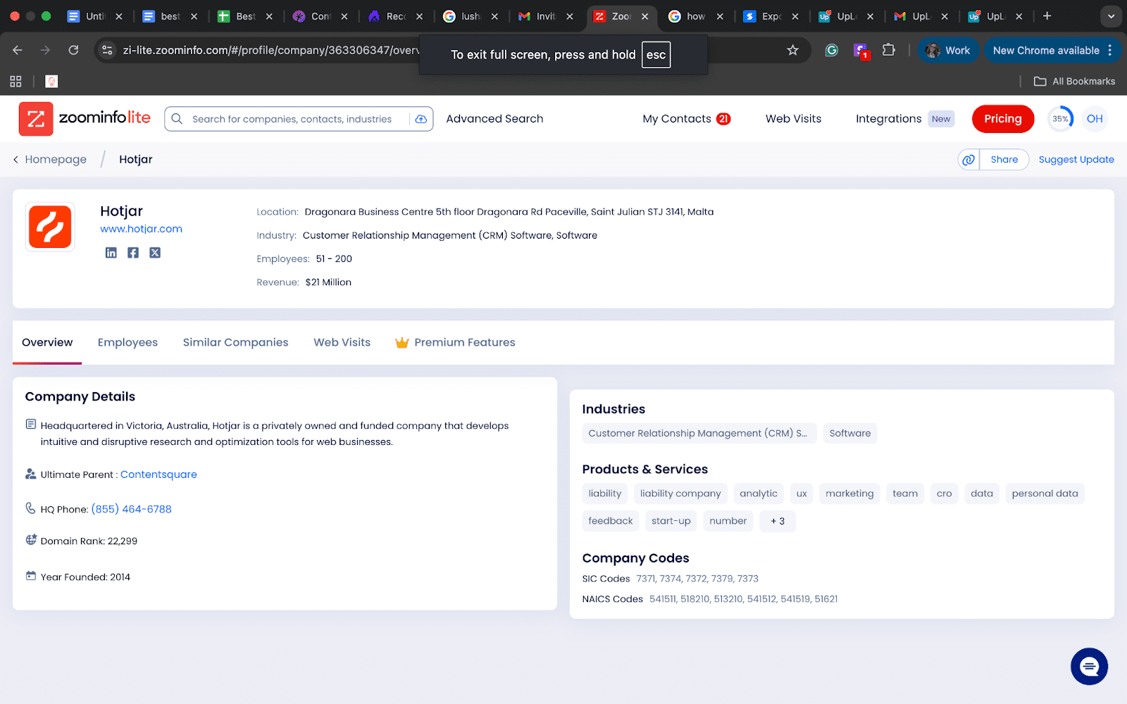Click the Pricing button
1127x704 pixels.
tap(1002, 118)
